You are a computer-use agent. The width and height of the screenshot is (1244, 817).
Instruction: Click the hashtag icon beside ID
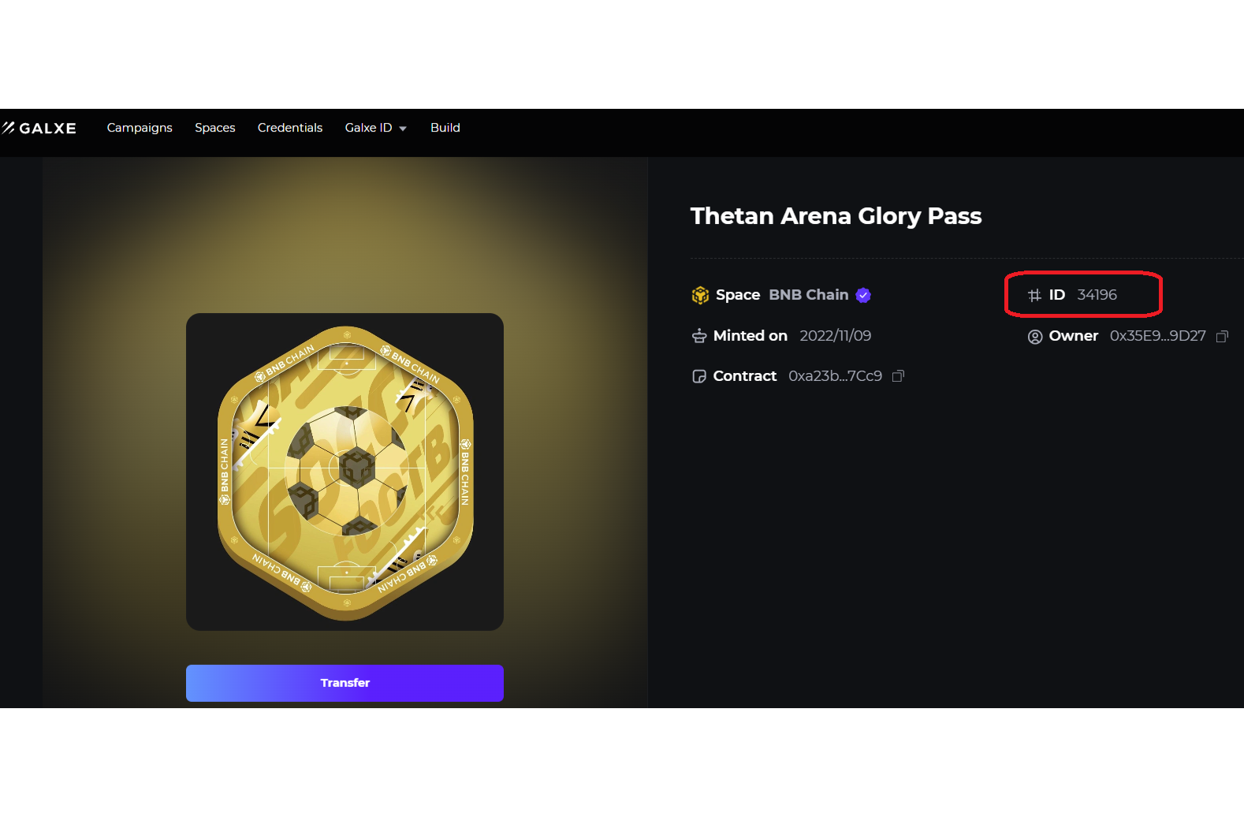click(x=1035, y=294)
